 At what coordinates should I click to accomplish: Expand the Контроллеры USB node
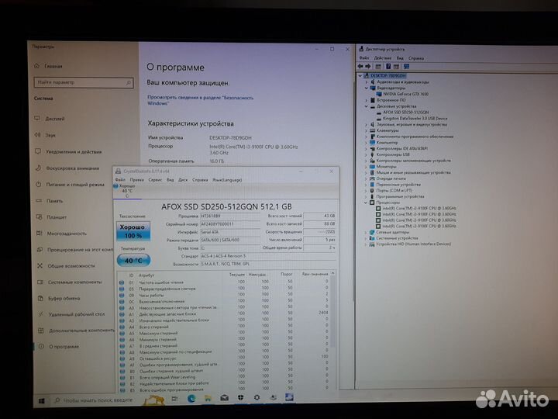366,154
